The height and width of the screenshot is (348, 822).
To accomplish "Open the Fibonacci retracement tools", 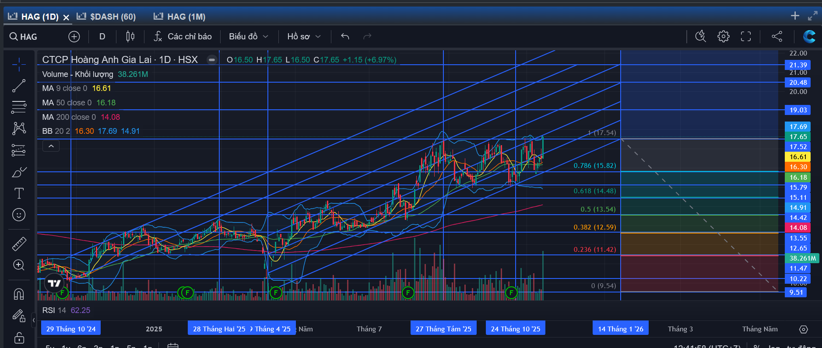I will (19, 107).
